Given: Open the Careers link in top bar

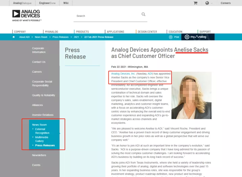Looking at the screenshot, I should tap(225, 3).
